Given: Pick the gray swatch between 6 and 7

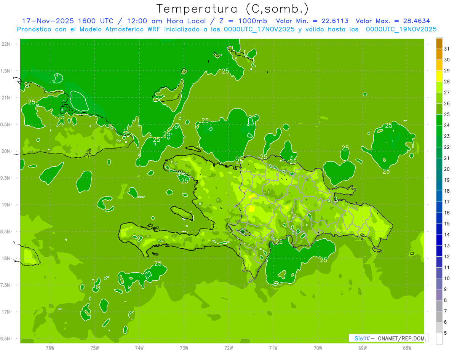Looking at the screenshot, I should coord(439,316).
